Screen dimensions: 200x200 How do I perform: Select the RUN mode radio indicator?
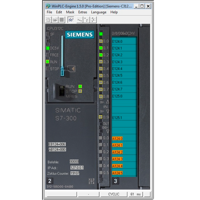click(x=80, y=86)
